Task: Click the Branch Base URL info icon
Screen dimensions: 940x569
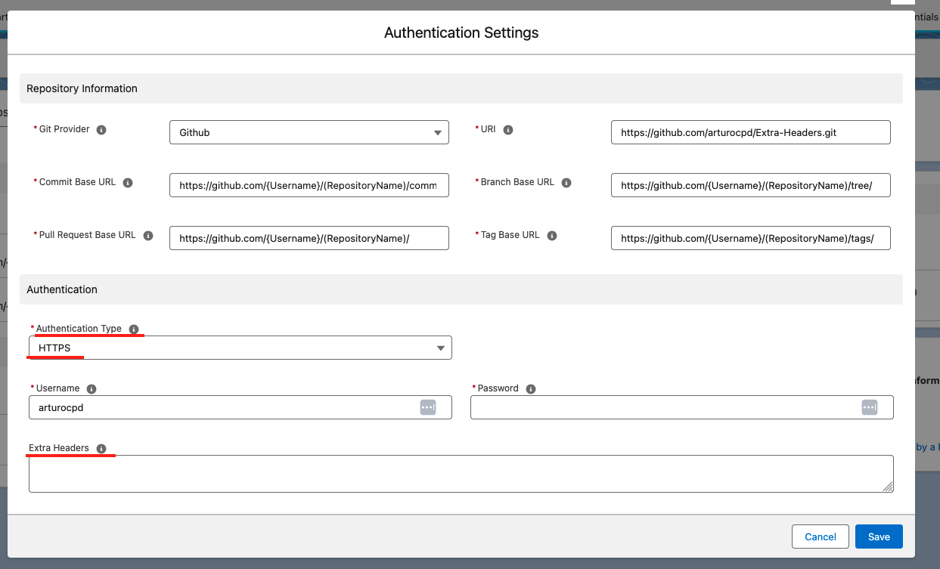Action: [x=566, y=183]
